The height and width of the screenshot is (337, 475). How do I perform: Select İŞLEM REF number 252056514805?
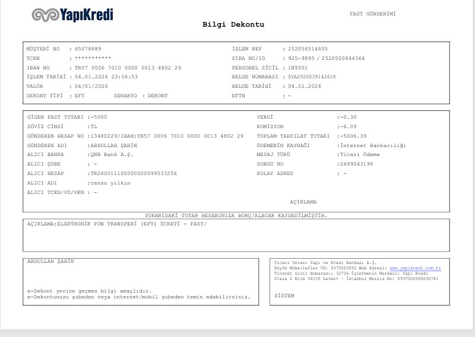(x=308, y=49)
